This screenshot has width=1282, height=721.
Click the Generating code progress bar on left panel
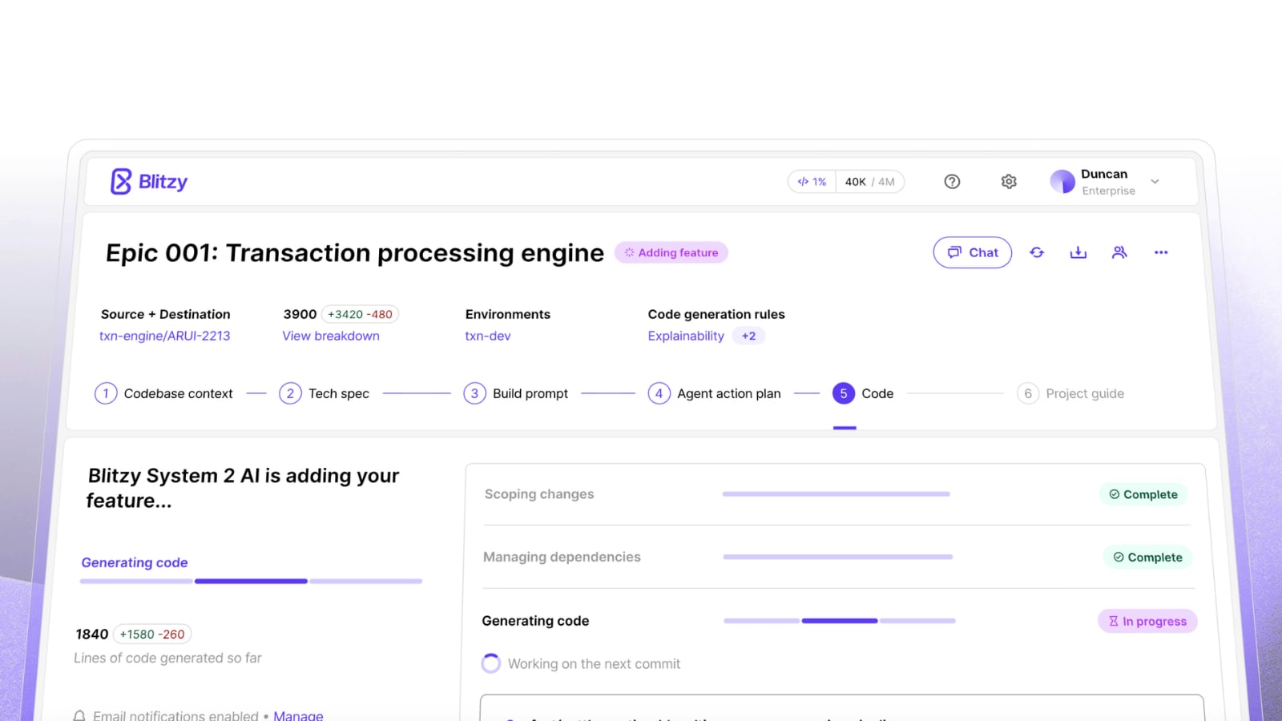(251, 581)
